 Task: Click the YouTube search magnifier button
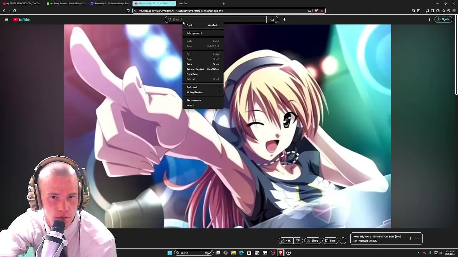(x=272, y=19)
